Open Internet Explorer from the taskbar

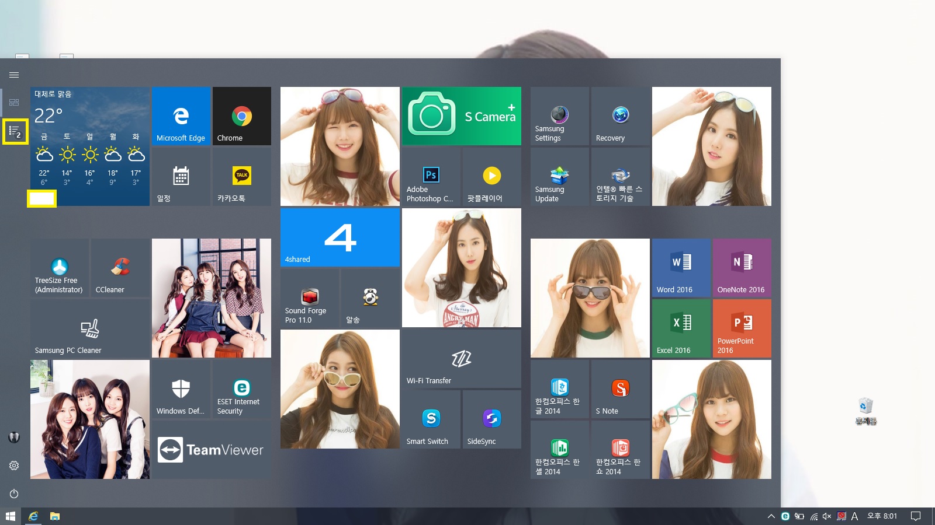pyautogui.click(x=33, y=516)
